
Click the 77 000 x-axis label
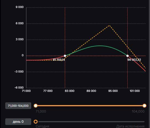pos(48,91)
